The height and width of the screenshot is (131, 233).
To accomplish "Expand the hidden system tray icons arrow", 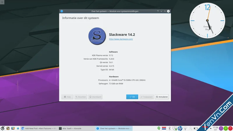I will (x=211, y=128).
